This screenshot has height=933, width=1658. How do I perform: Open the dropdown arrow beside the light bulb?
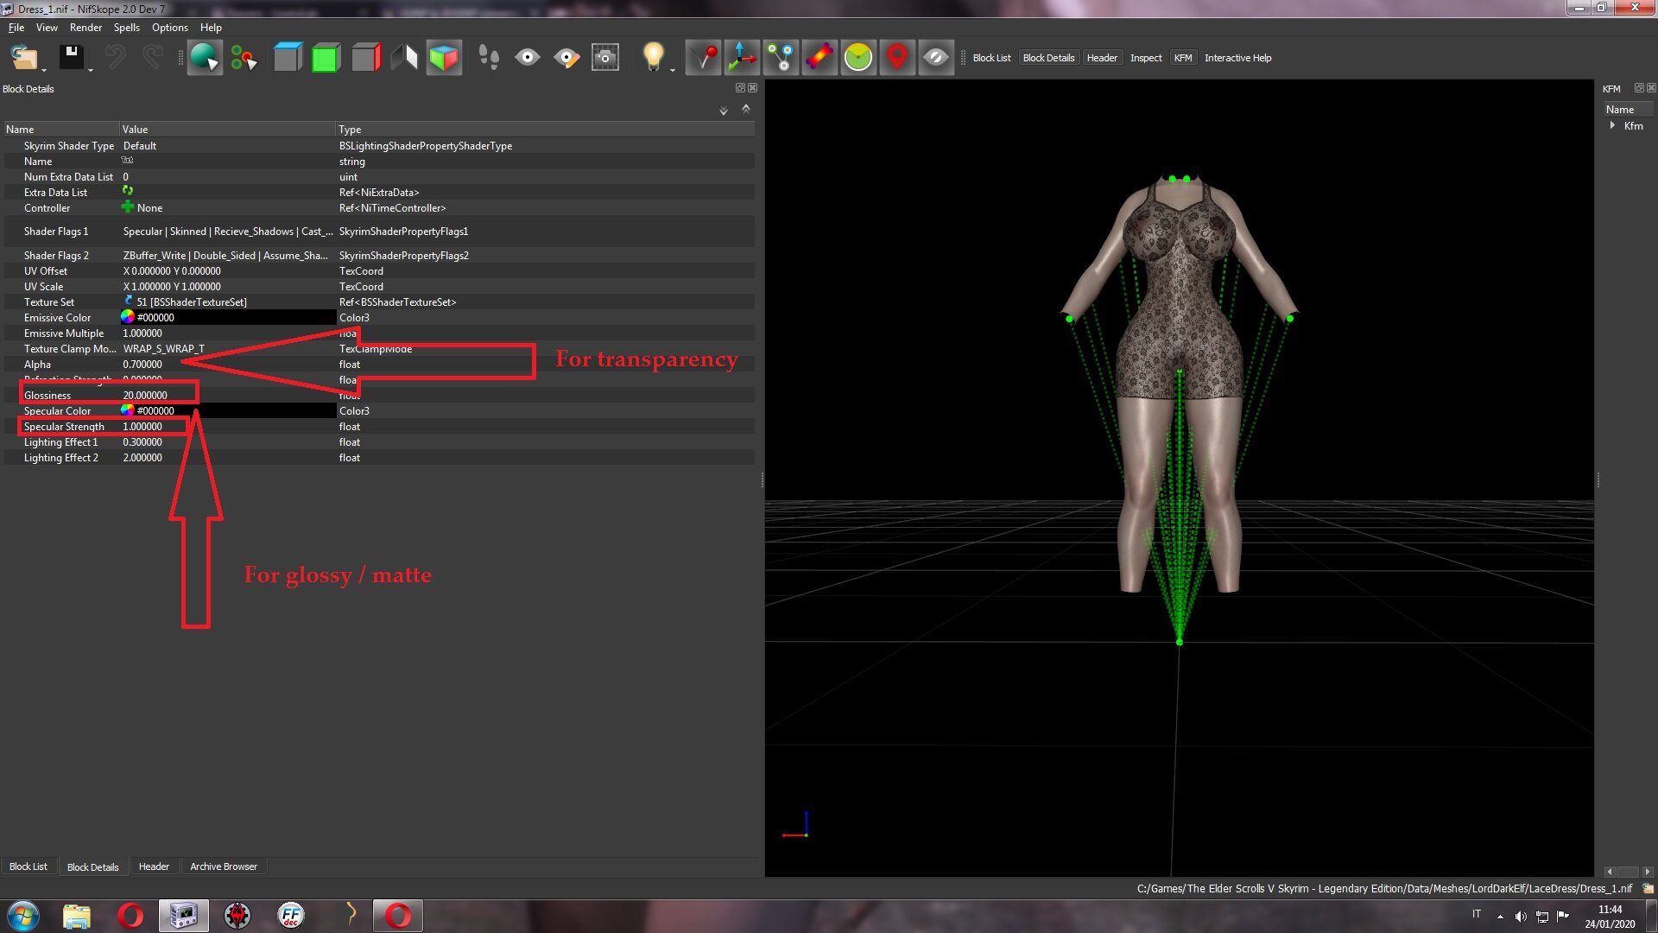click(673, 70)
